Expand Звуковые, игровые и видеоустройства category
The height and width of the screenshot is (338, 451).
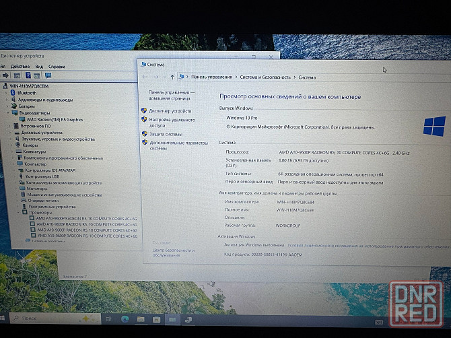[11, 139]
